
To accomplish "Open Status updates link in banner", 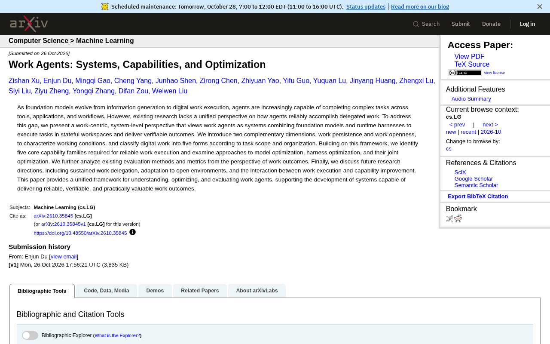I will (366, 6).
